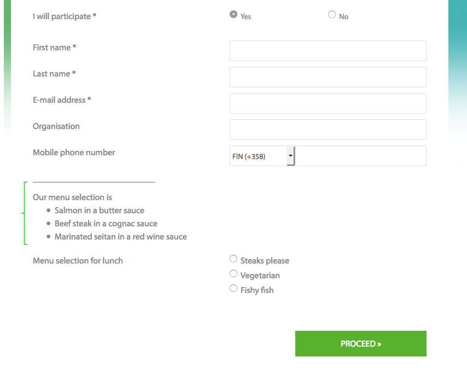Choose Fishy fish for lunch
This screenshot has width=467, height=386.
point(234,288)
